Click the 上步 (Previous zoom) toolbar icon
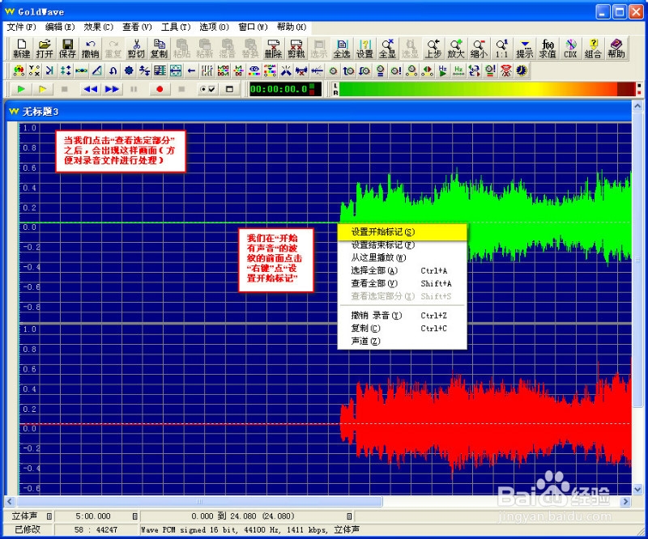 pos(433,49)
